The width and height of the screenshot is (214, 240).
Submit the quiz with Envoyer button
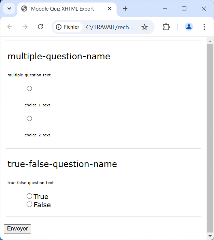(x=17, y=229)
